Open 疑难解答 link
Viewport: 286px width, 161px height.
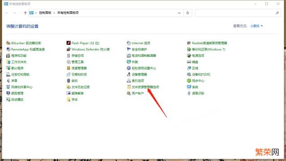[77, 93]
